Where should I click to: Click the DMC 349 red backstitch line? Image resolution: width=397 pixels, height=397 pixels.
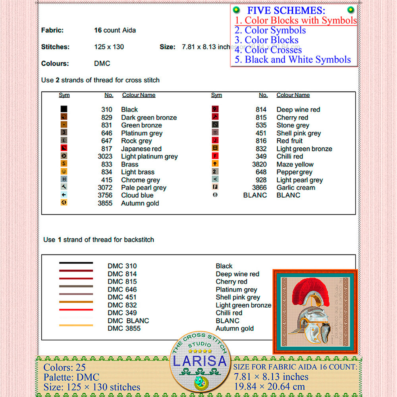coord(76,310)
